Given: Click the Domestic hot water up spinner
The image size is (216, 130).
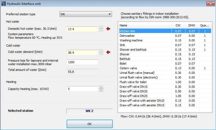Looking at the screenshot, I should click(x=101, y=27).
